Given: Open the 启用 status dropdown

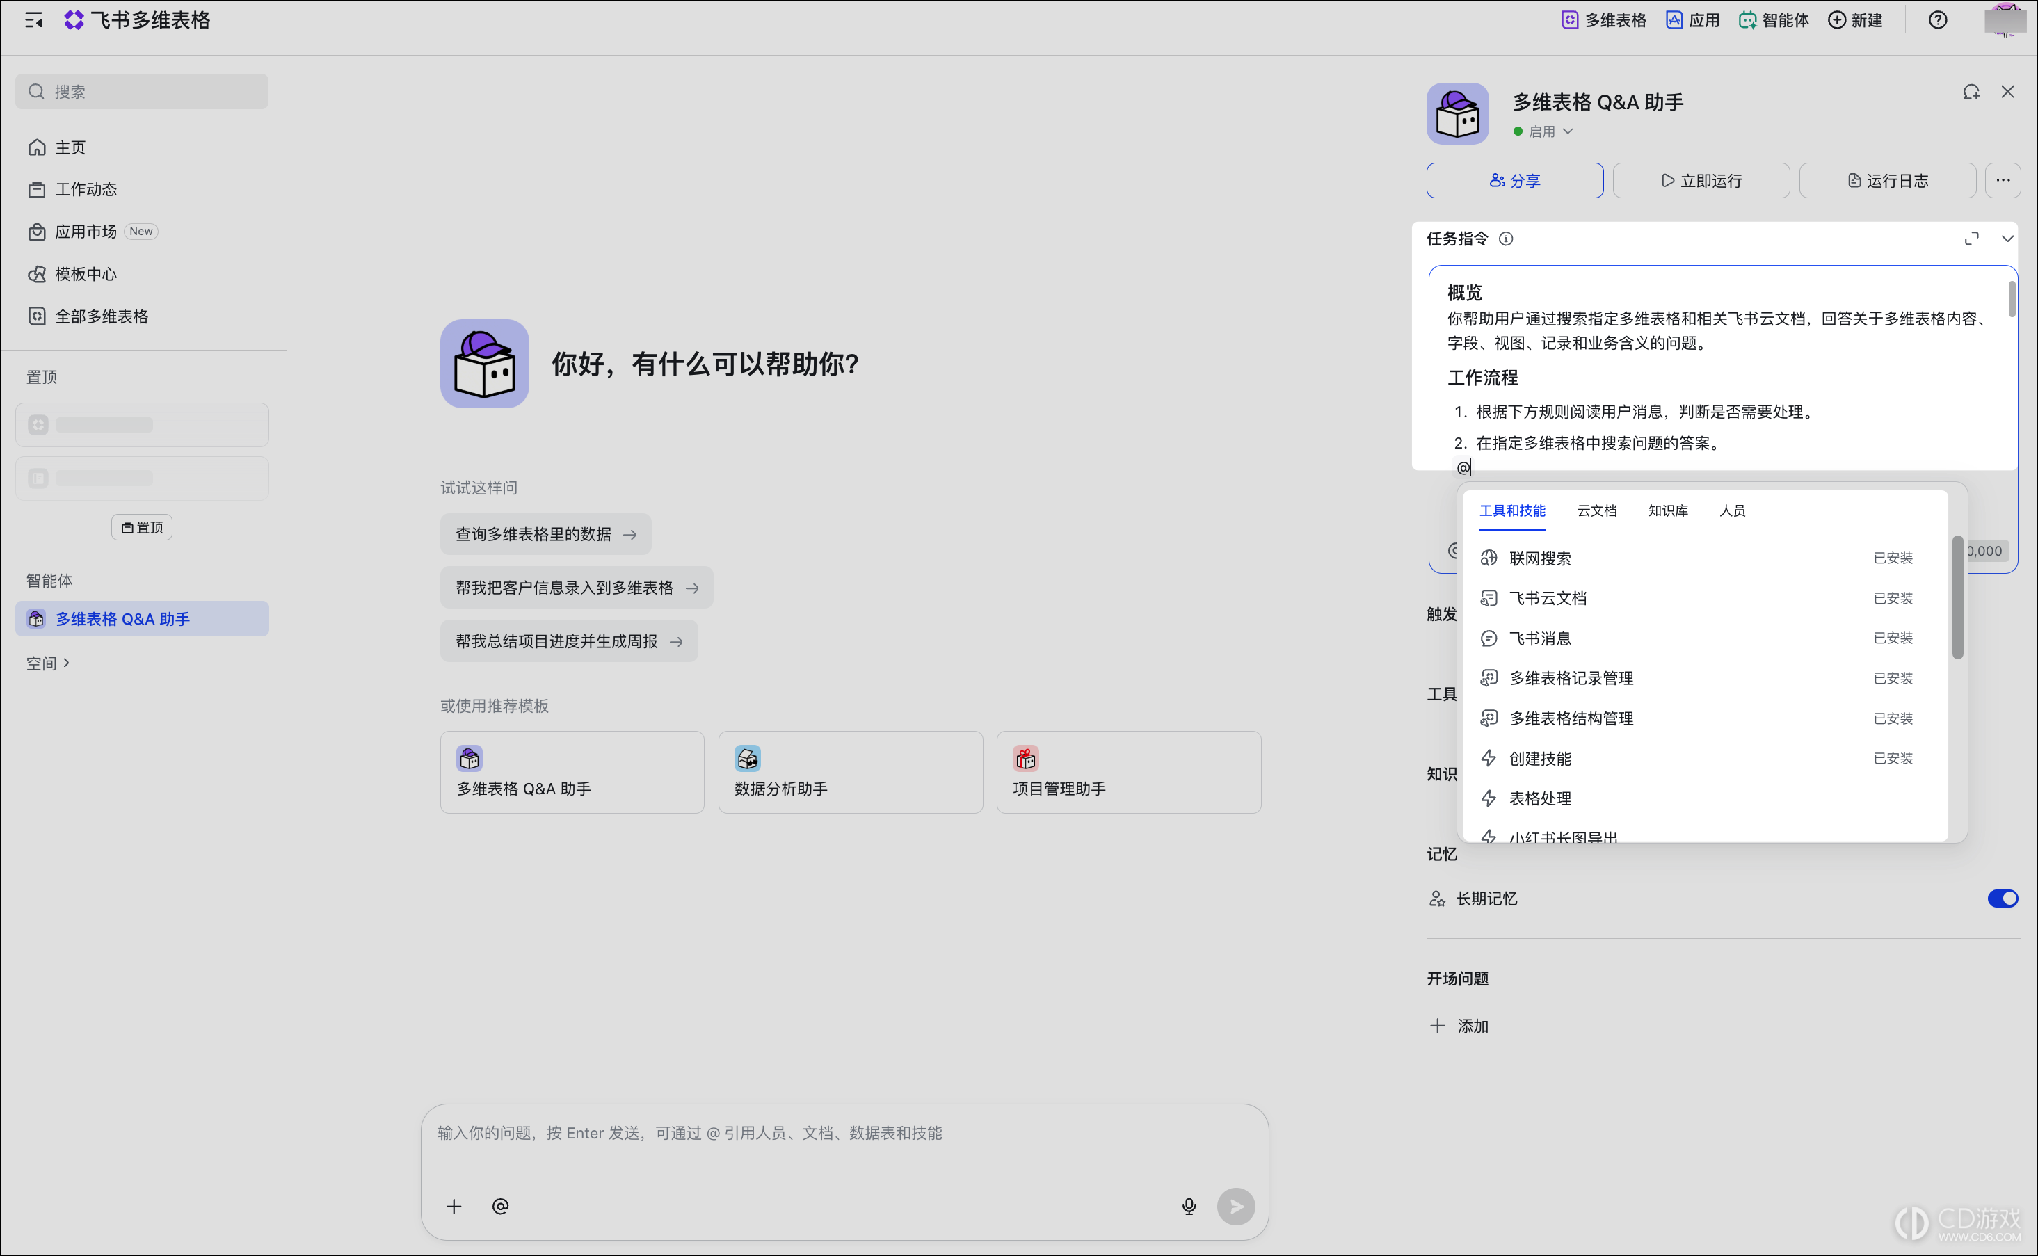Looking at the screenshot, I should pos(1543,131).
